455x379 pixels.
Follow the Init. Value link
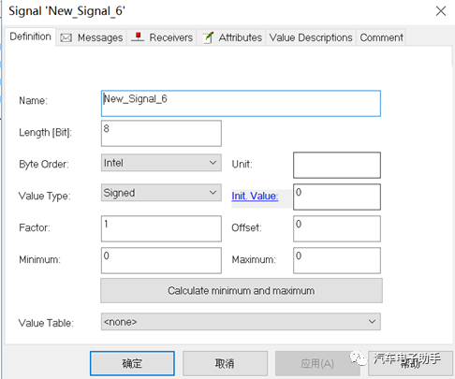pyautogui.click(x=255, y=196)
